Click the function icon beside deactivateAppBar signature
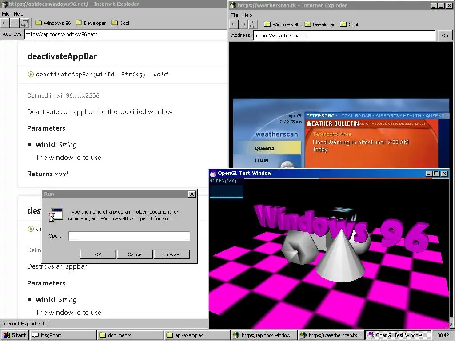The width and height of the screenshot is (455, 341). click(31, 75)
